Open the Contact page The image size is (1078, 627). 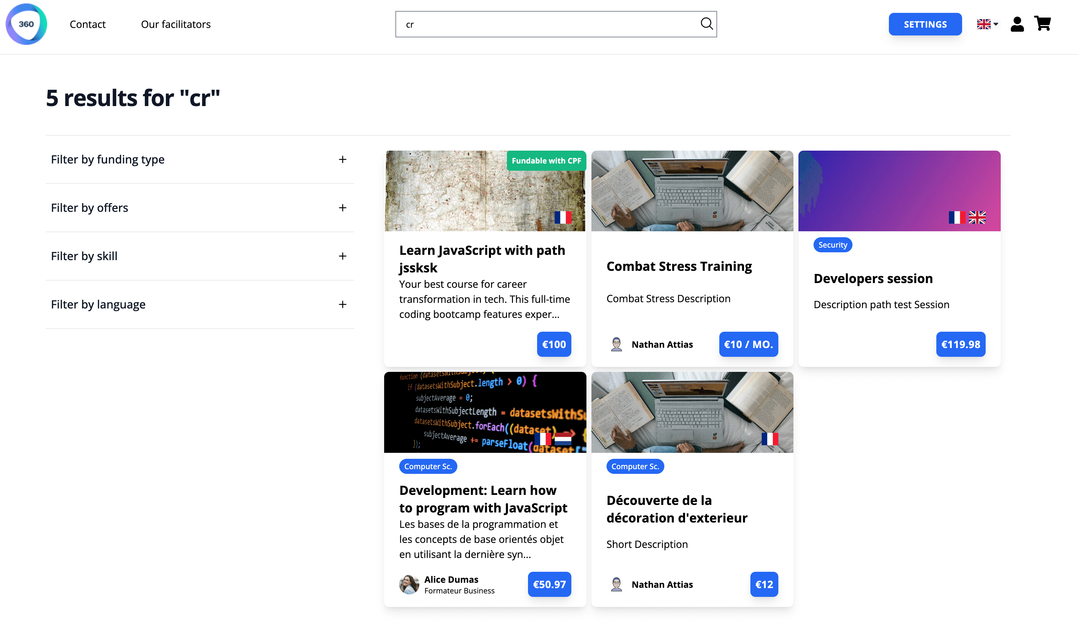(88, 24)
